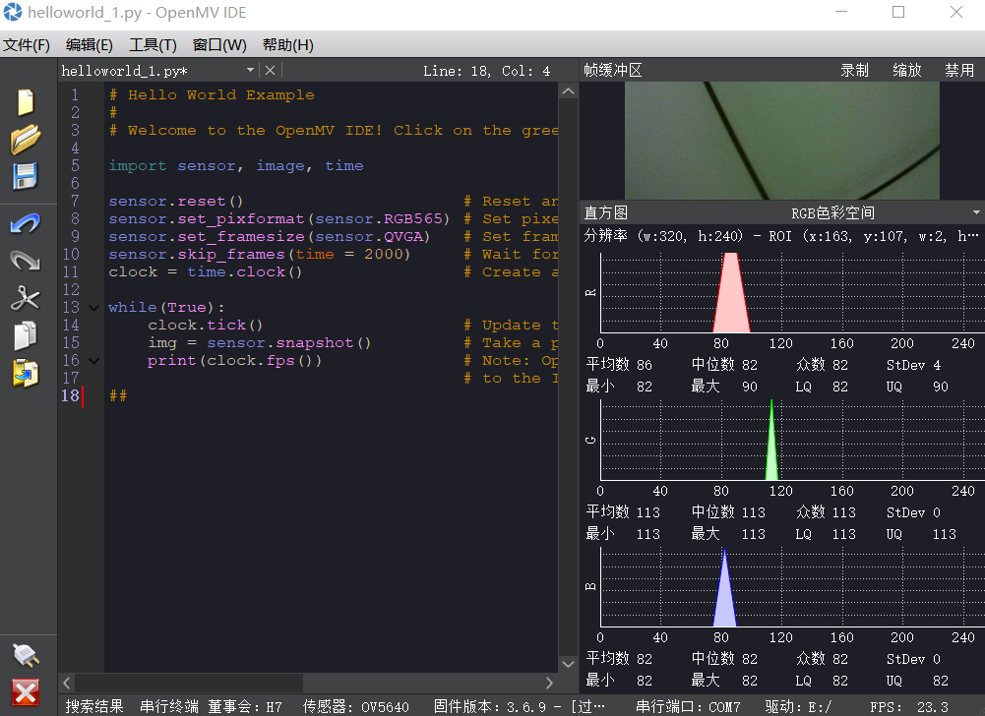Click the '##' text on line 18
This screenshot has width=985, height=716.
[x=118, y=396]
